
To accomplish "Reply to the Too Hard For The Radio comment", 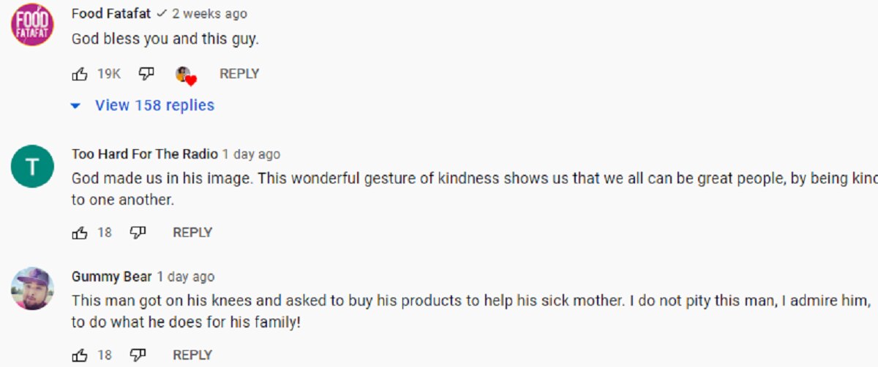I will click(x=192, y=232).
